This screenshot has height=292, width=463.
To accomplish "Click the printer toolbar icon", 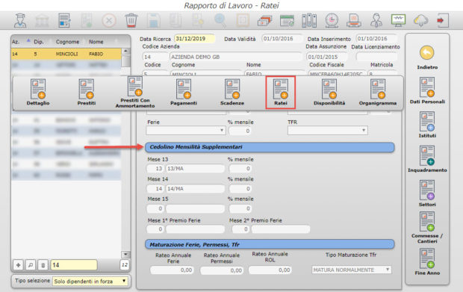I will point(354,21).
